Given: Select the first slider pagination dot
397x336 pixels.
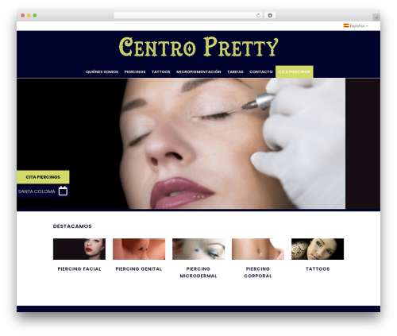Looking at the screenshot, I should point(194,196).
